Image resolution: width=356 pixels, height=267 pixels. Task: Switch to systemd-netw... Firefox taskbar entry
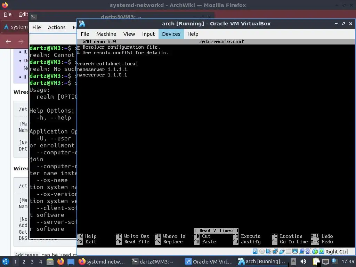click(102, 261)
